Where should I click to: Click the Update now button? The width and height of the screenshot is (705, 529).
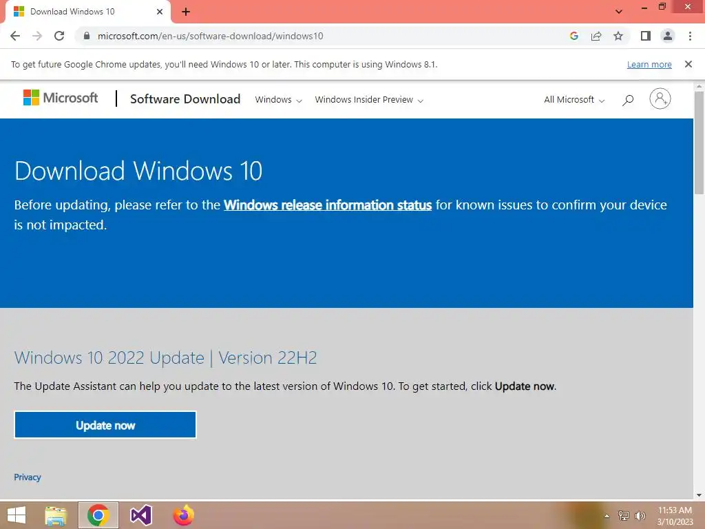(x=105, y=424)
